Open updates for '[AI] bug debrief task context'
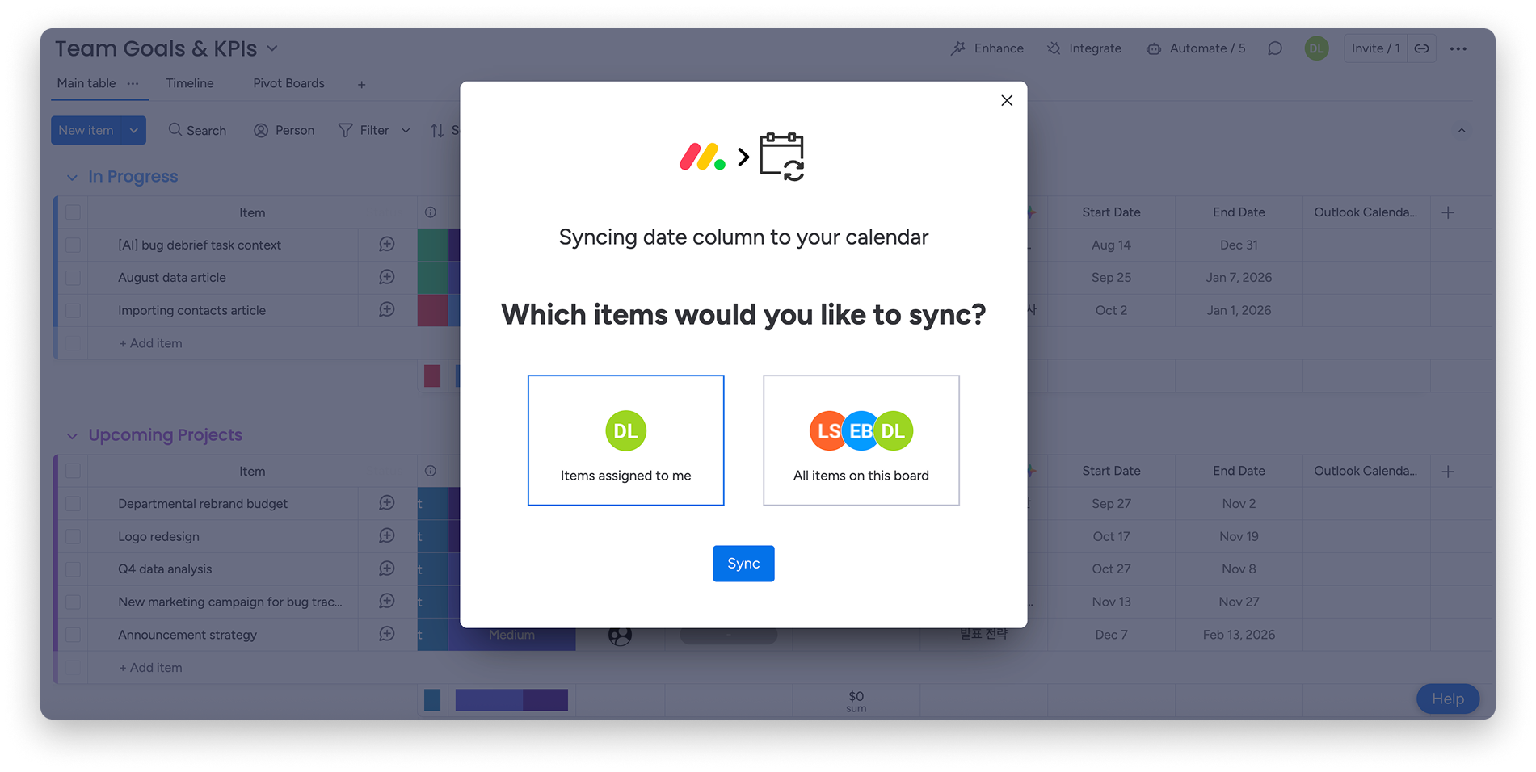Image resolution: width=1536 pixels, height=772 pixels. coord(387,244)
